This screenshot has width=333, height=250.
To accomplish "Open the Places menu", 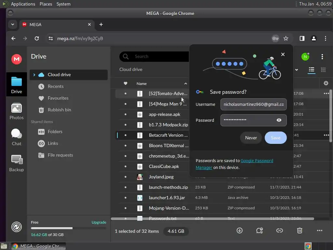I will click(46, 4).
